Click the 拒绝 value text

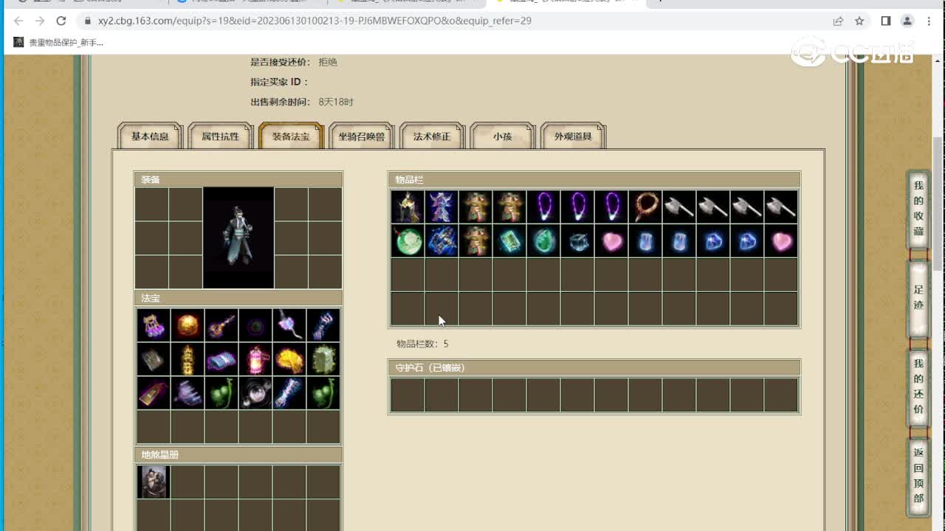(x=328, y=62)
